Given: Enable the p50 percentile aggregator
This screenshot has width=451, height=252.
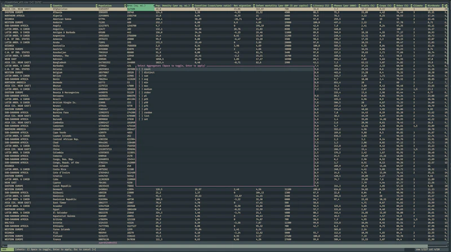Looking at the screenshot, I should [x=140, y=102].
